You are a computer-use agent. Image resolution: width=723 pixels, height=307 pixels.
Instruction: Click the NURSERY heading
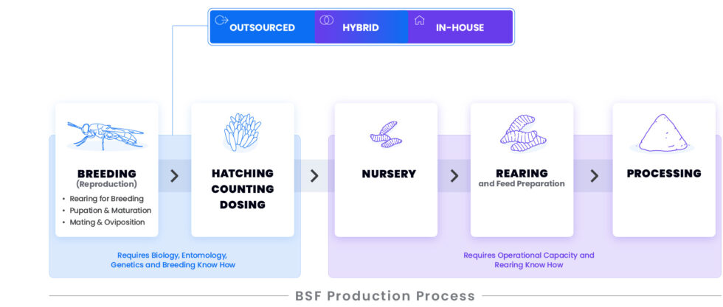pyautogui.click(x=389, y=174)
